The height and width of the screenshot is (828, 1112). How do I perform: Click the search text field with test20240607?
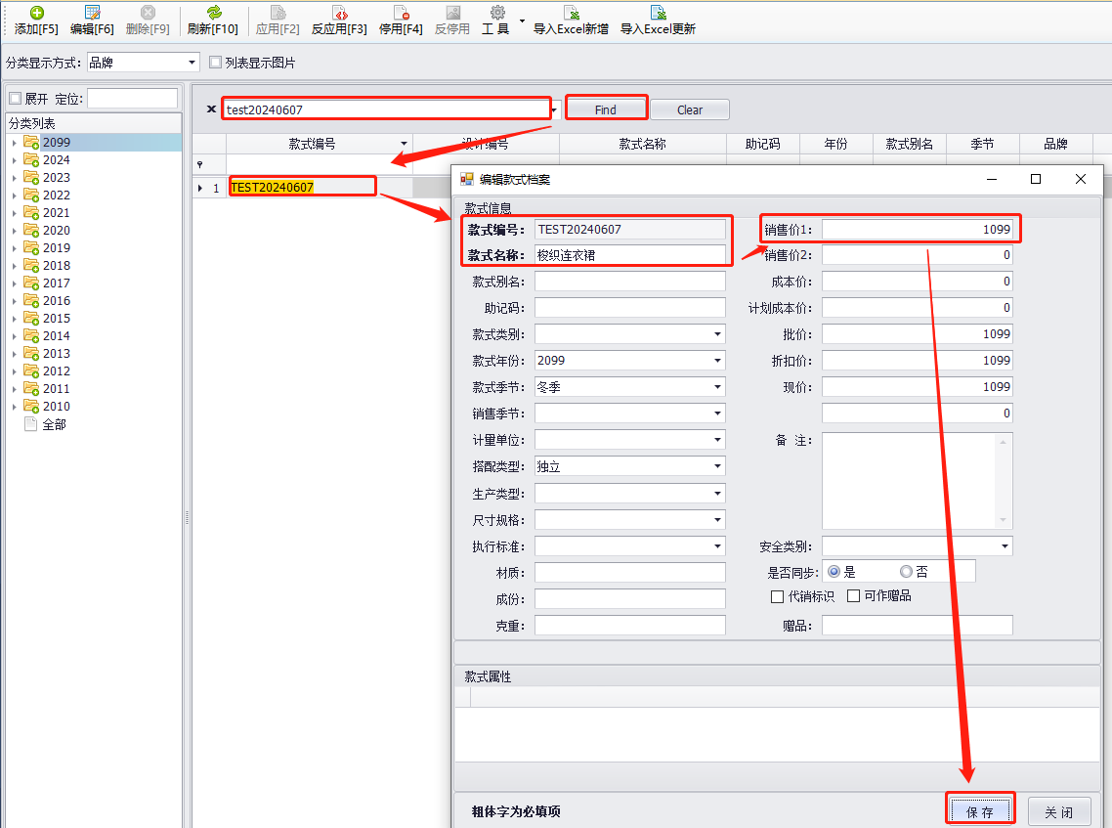coord(387,109)
